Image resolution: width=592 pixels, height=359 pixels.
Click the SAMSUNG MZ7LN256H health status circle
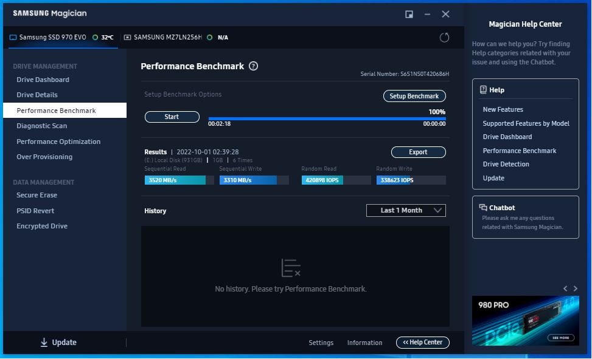209,37
